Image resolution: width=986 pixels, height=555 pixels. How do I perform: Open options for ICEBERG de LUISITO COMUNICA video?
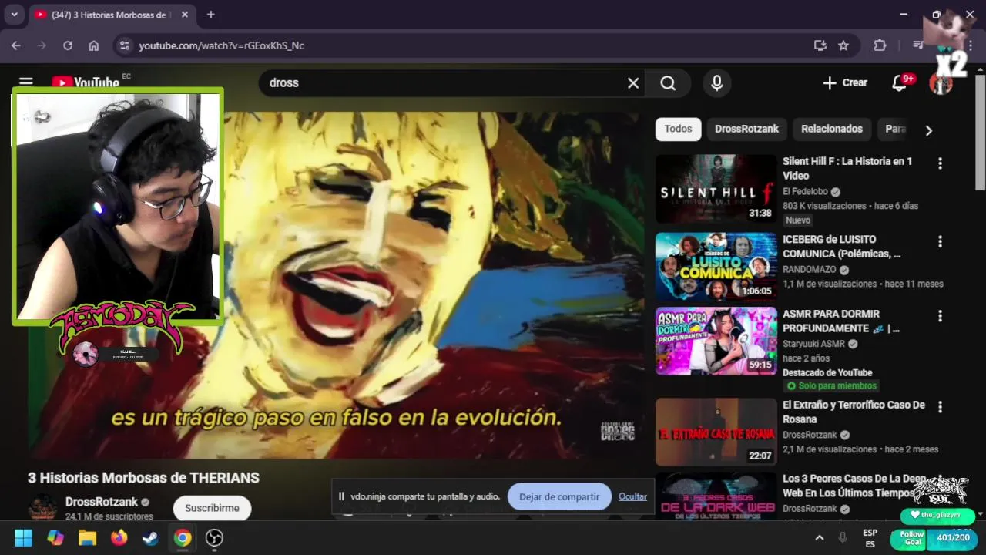[940, 241]
